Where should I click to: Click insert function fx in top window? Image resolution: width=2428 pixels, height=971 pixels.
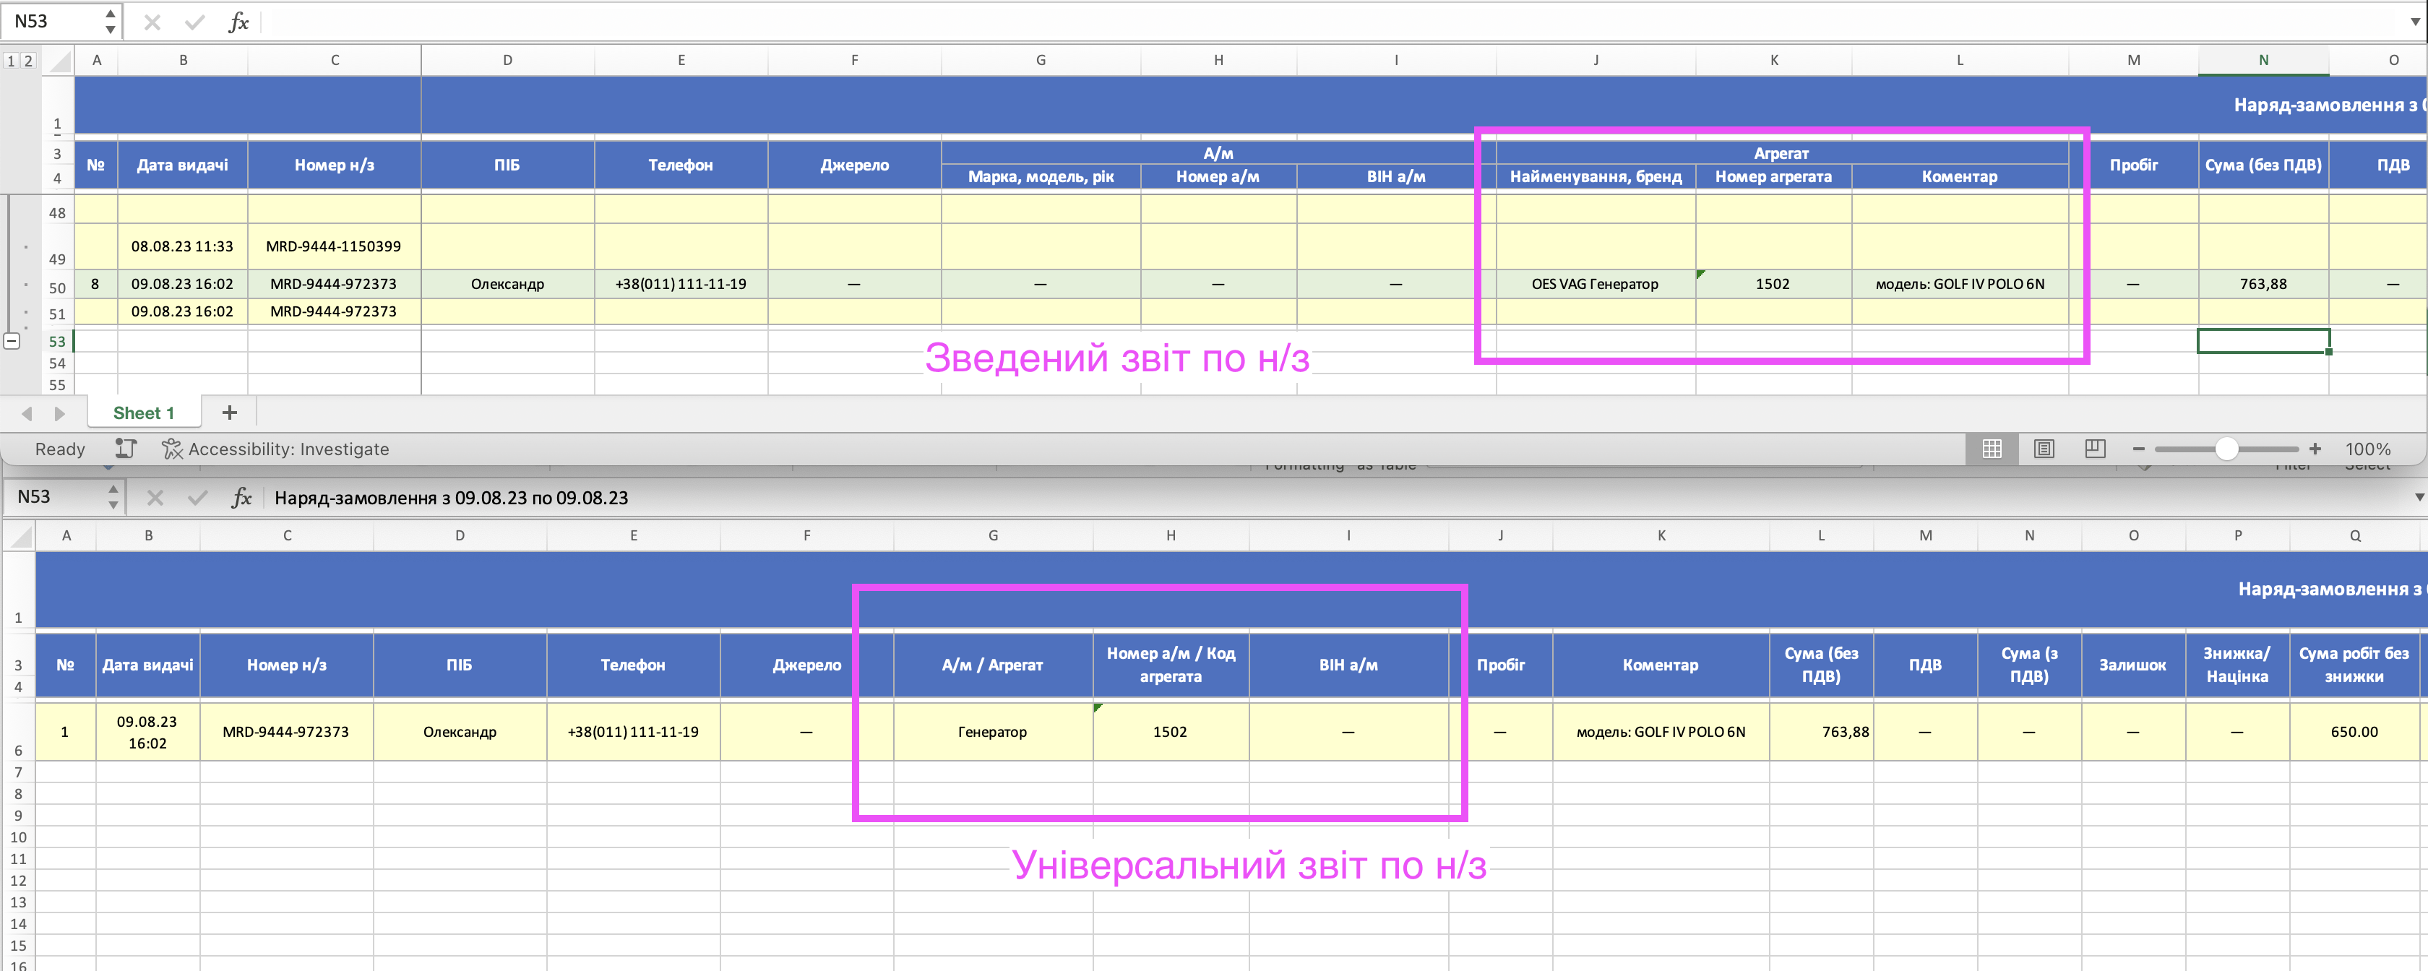click(x=238, y=22)
